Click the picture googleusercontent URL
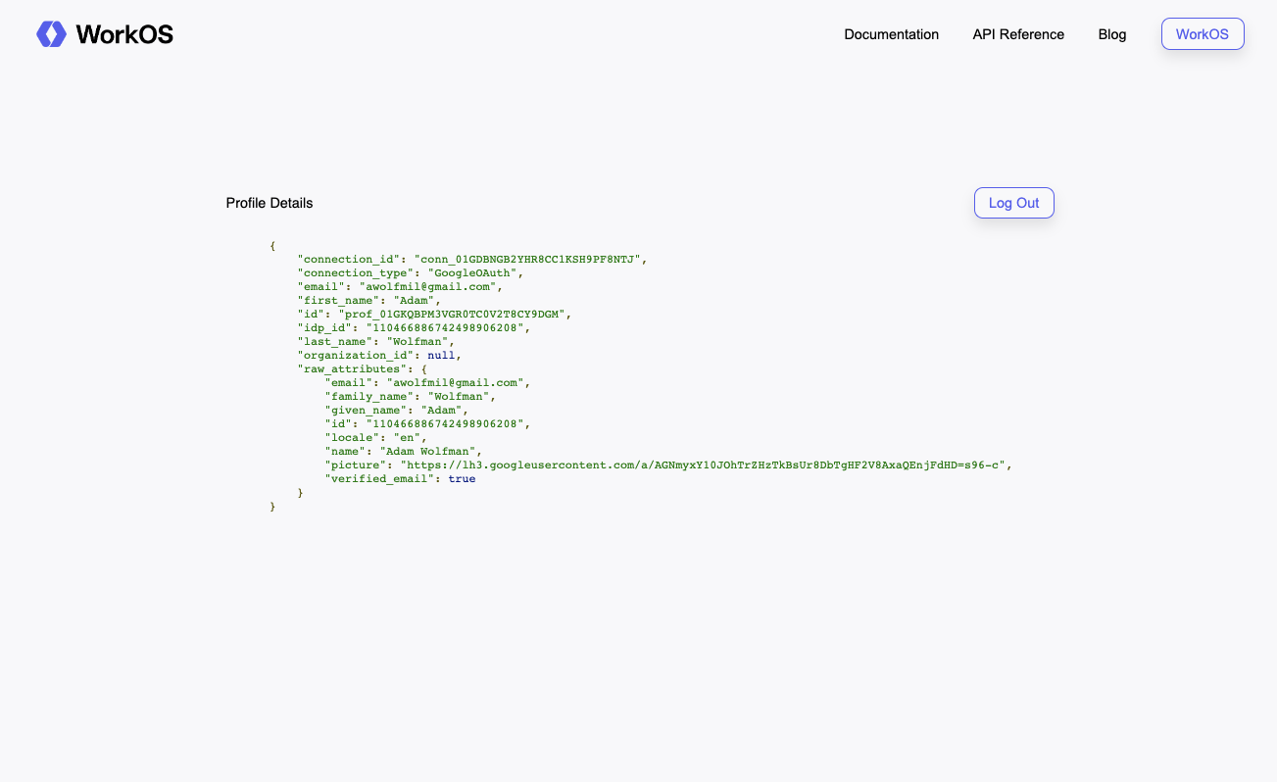Image resolution: width=1277 pixels, height=782 pixels. pos(702,464)
